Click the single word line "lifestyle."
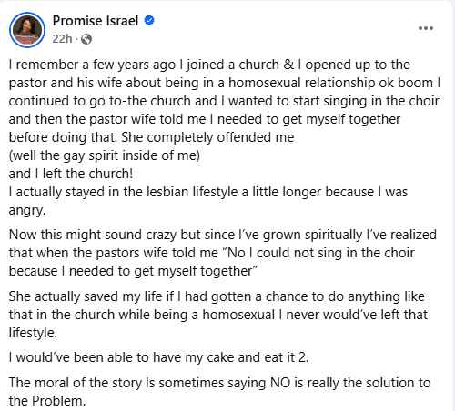The image size is (455, 411). [x=33, y=333]
